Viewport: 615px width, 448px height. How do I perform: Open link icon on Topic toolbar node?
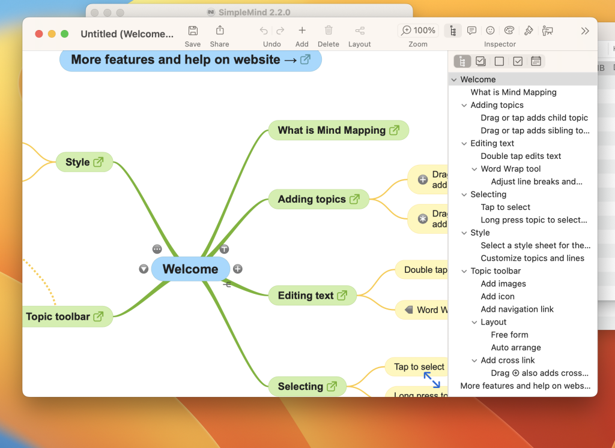98,317
